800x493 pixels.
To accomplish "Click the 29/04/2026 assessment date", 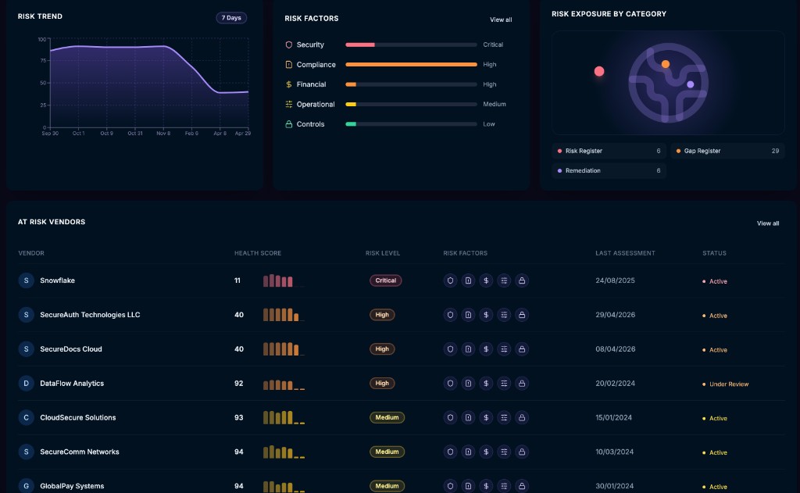I will (x=616, y=315).
